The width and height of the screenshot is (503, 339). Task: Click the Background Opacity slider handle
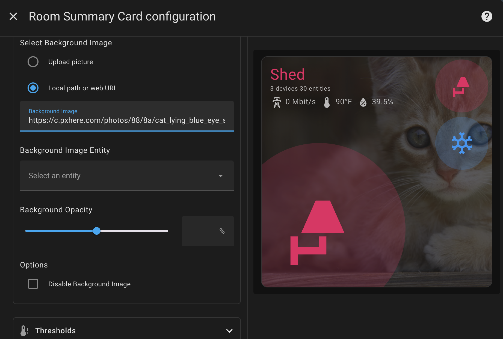(x=97, y=231)
